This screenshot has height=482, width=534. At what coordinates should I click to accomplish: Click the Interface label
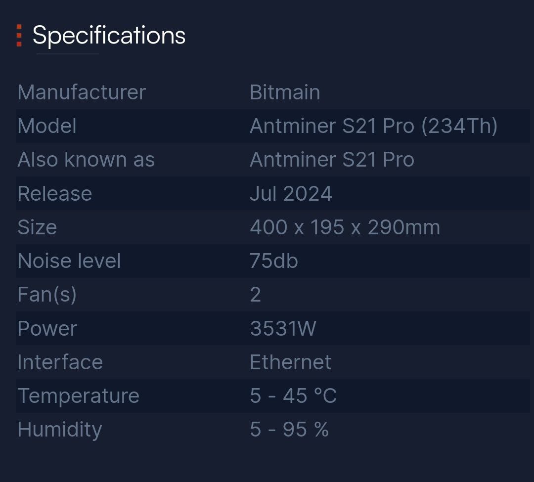pos(60,362)
